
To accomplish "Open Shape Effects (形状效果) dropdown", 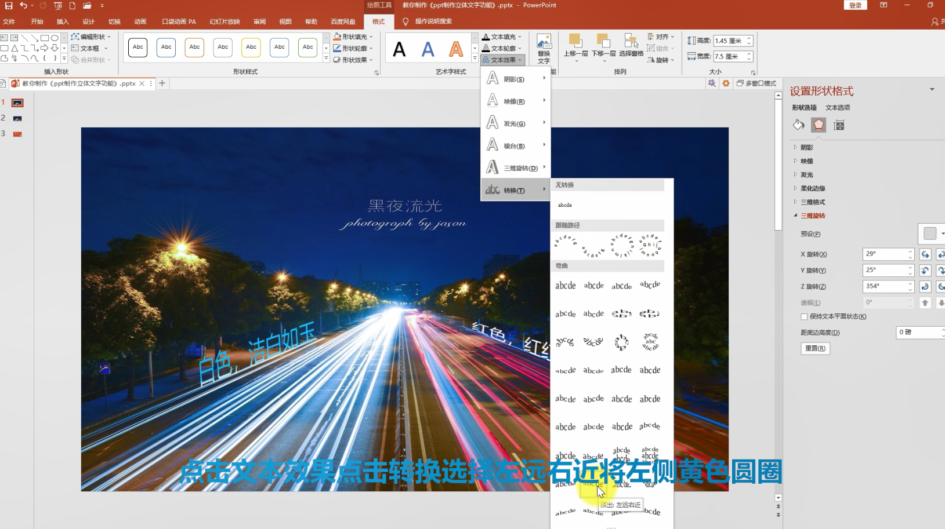I will pyautogui.click(x=353, y=60).
